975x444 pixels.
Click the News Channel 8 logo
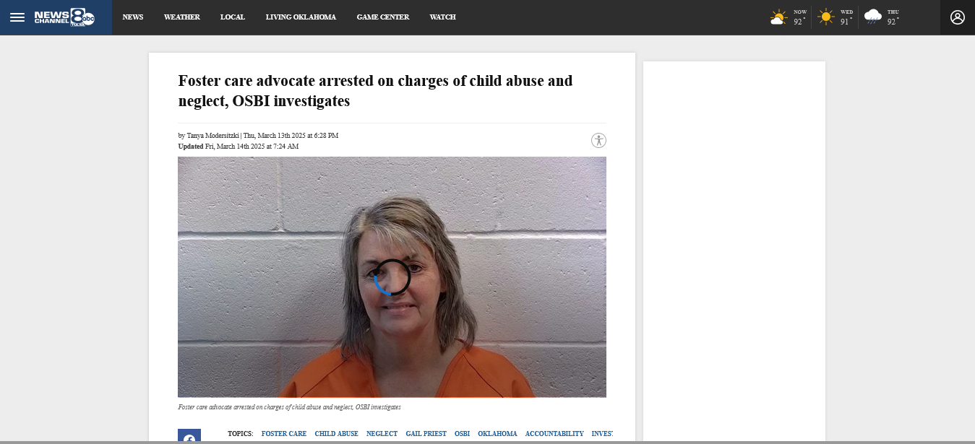[64, 17]
